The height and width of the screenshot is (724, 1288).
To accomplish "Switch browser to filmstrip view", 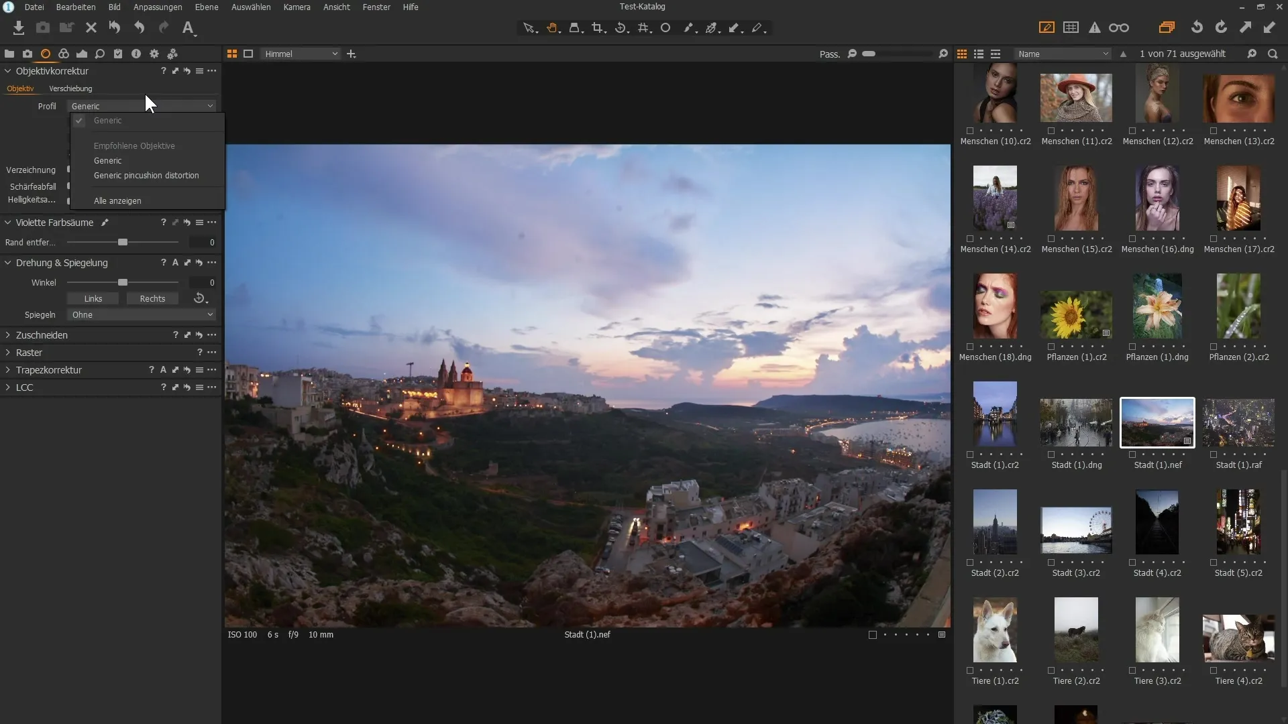I will tap(996, 54).
